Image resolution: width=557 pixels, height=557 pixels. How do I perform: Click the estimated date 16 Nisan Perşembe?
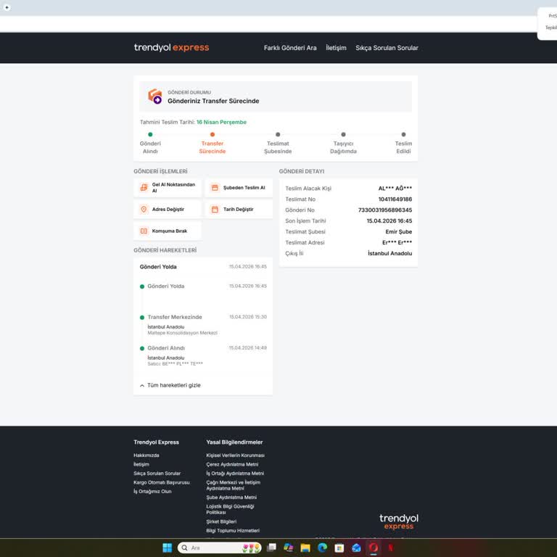click(x=221, y=122)
